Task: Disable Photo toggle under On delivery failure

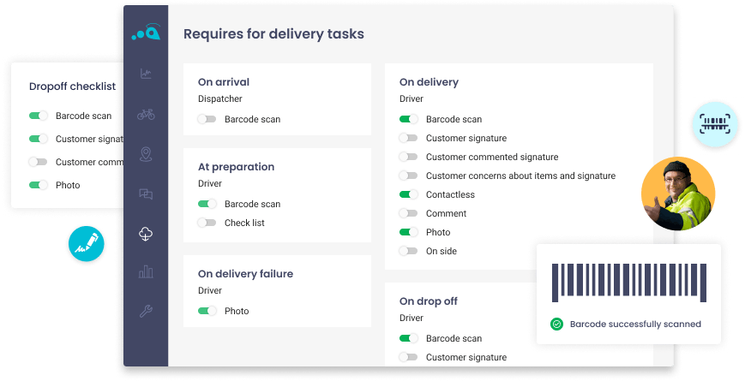Action: click(207, 311)
